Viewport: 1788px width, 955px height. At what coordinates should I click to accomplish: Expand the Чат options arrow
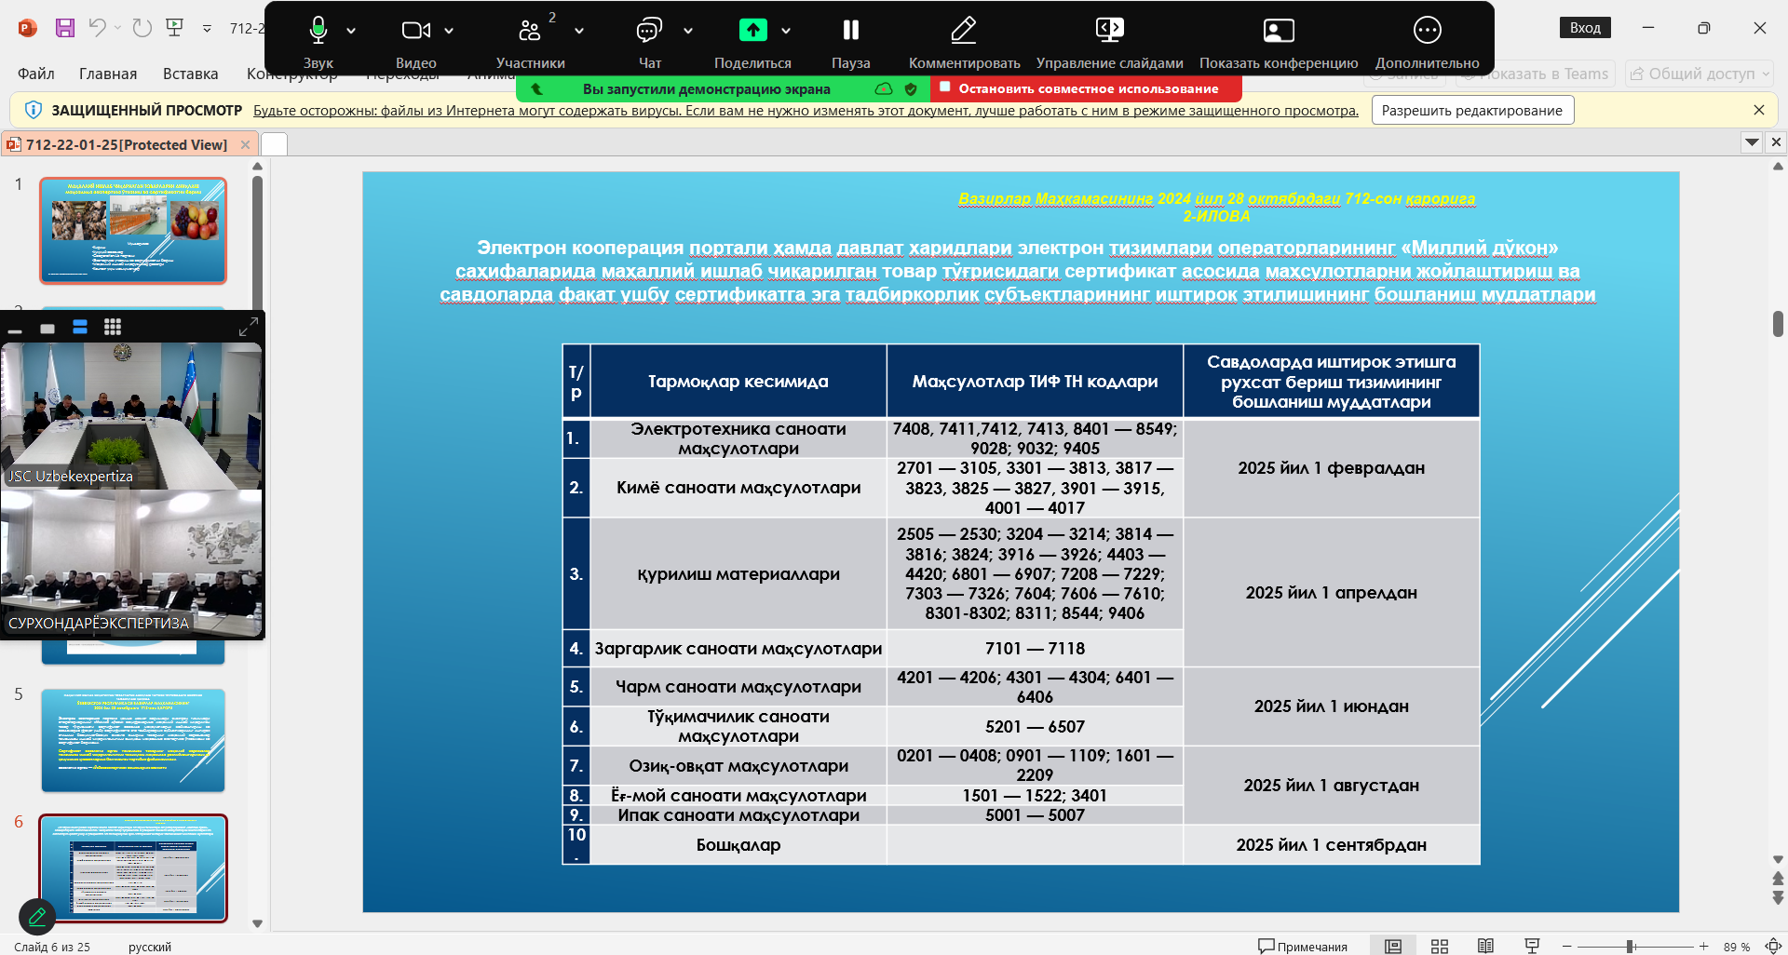pos(688,31)
